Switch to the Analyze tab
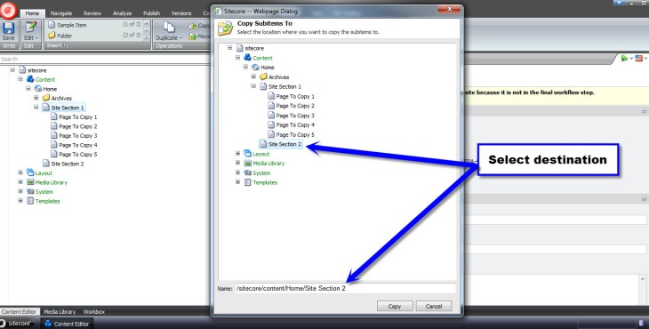This screenshot has height=329, width=649. coord(122,13)
